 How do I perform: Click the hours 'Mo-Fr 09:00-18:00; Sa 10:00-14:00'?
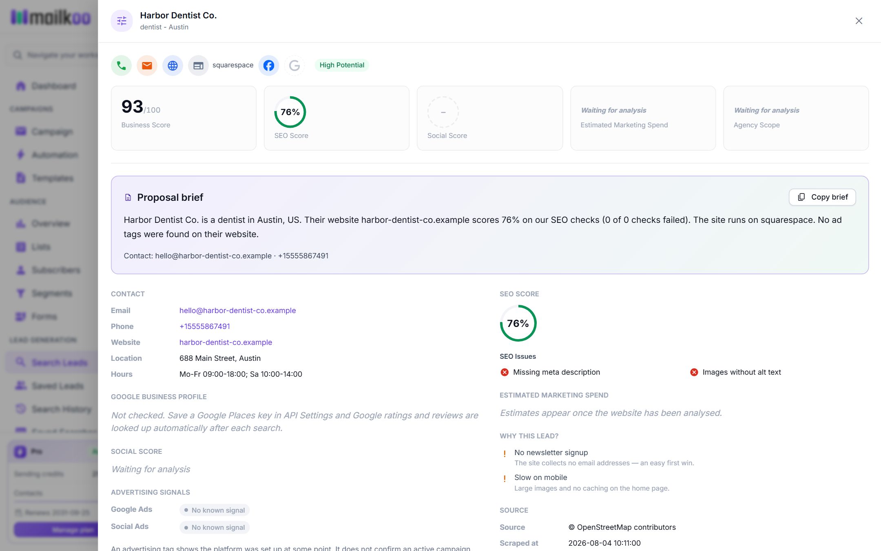click(x=241, y=374)
